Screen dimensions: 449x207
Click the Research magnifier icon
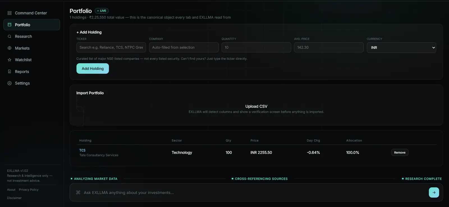coord(10,37)
